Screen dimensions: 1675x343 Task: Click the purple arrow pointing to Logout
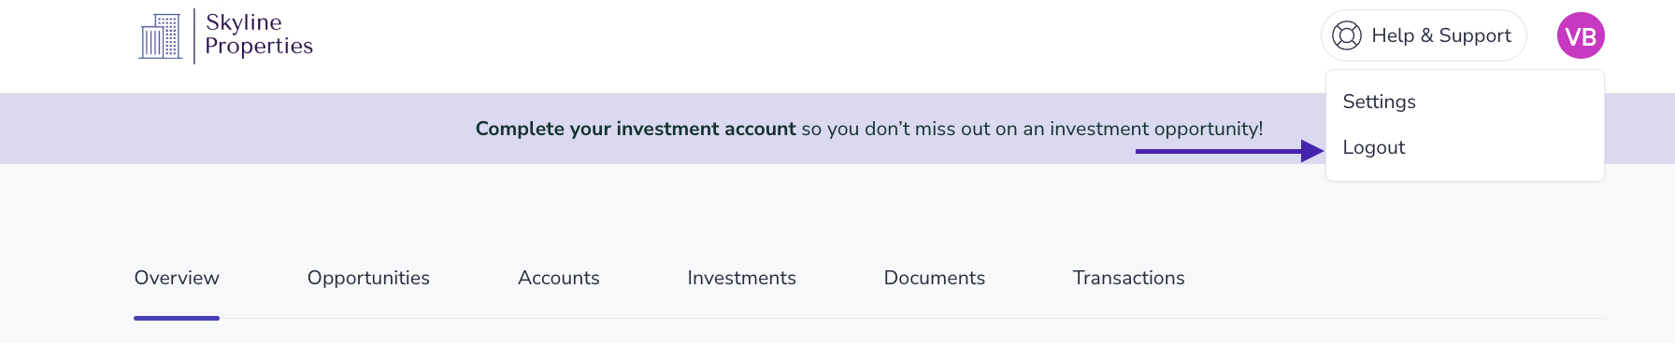pos(1229,151)
